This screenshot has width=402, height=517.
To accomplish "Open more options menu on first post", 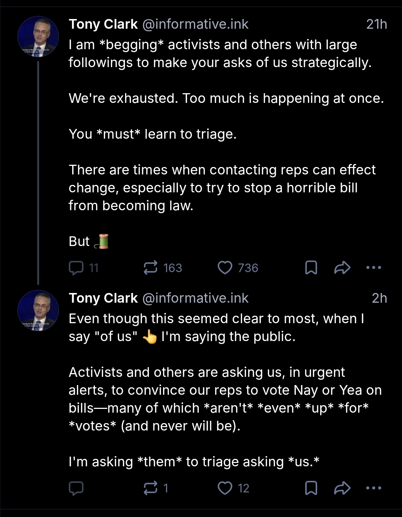I will click(374, 268).
